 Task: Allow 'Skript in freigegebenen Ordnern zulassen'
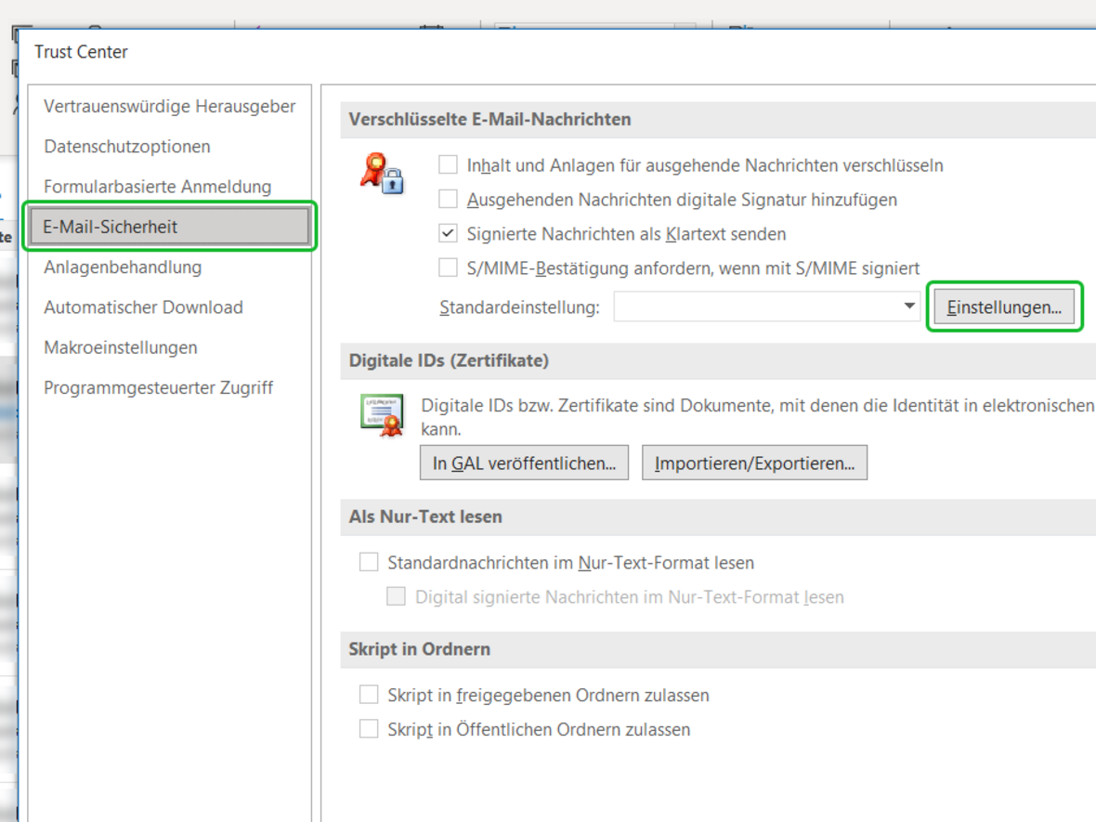(x=370, y=695)
